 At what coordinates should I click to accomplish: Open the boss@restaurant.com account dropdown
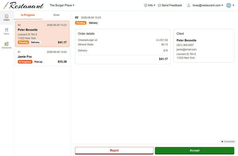click(x=208, y=5)
